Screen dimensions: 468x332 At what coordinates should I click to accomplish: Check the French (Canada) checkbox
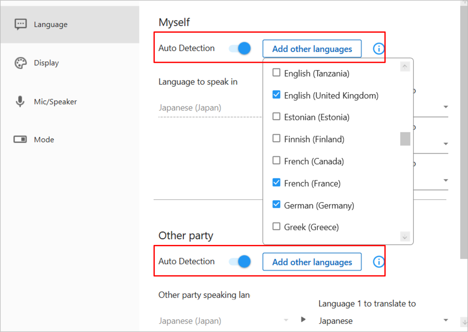277,160
